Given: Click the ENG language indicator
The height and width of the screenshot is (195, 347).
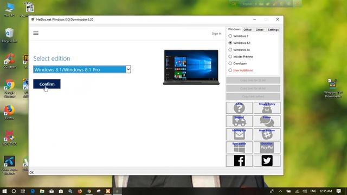Looking at the screenshot, I should point(313,191).
